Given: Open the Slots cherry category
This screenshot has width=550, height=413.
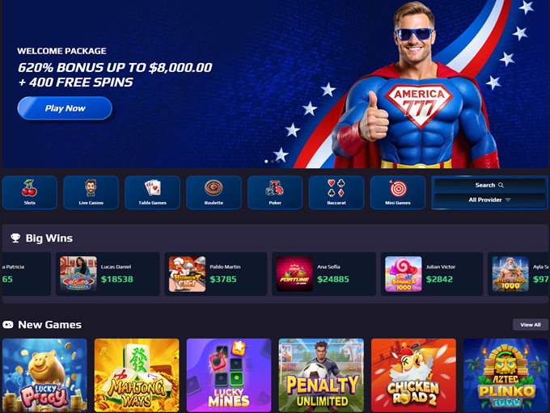Looking at the screenshot, I should (30, 192).
